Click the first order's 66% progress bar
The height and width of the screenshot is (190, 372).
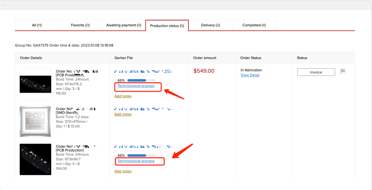(141, 81)
